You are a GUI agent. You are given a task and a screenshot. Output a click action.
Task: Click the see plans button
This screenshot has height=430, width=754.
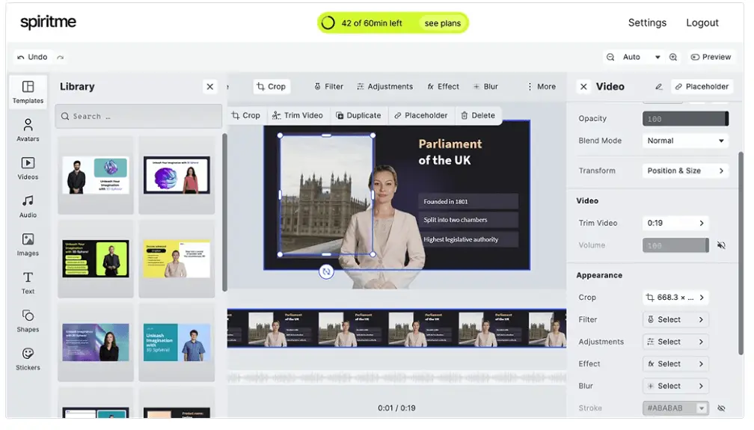point(442,23)
